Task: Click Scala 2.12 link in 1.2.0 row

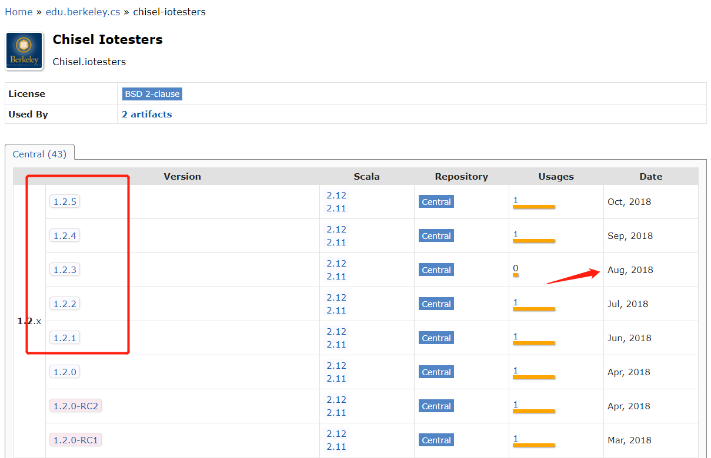Action: 336,366
